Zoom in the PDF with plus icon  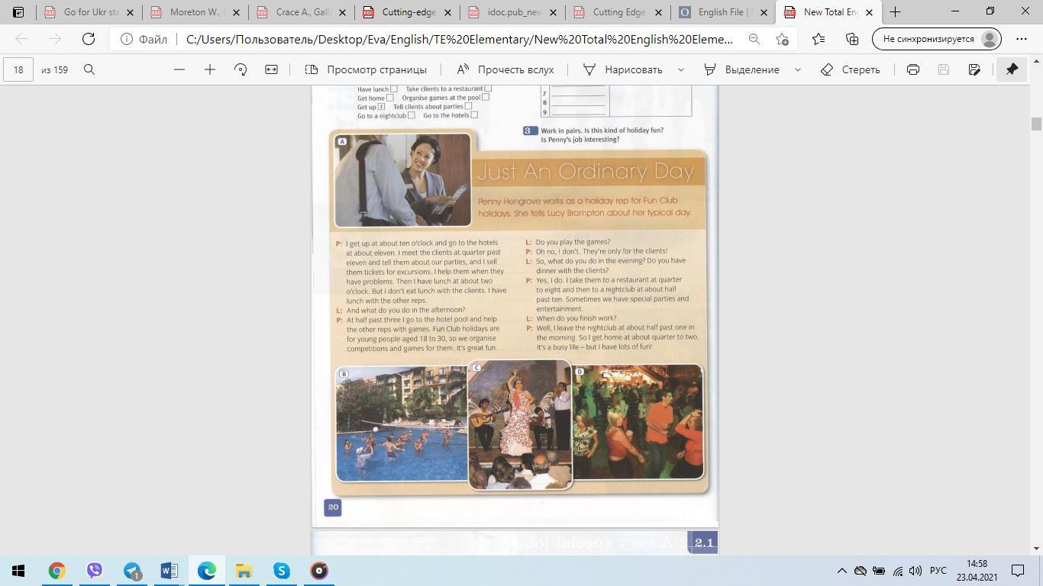click(210, 69)
